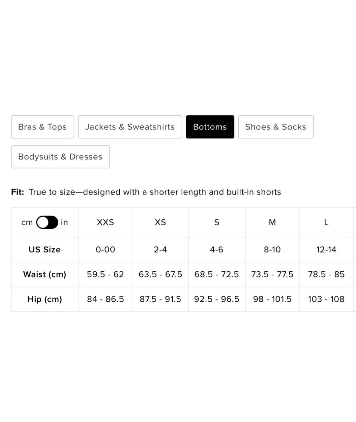This screenshot has height=422, width=356.
Task: Toggle the cm/in unit switch
Action: tap(47, 222)
